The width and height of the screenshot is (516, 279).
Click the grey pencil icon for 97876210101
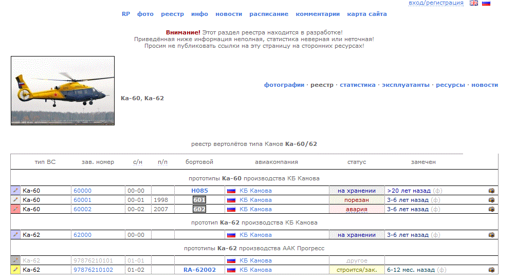(x=15, y=261)
